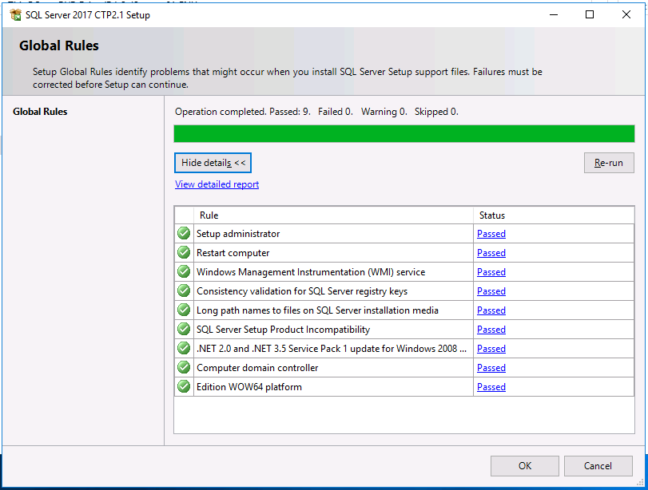Minimize the SQL Server Setup window

tap(554, 14)
